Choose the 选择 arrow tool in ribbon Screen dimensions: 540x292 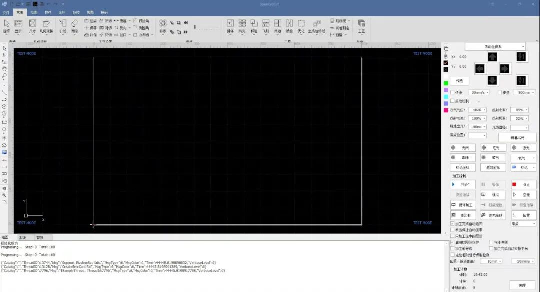[6, 26]
